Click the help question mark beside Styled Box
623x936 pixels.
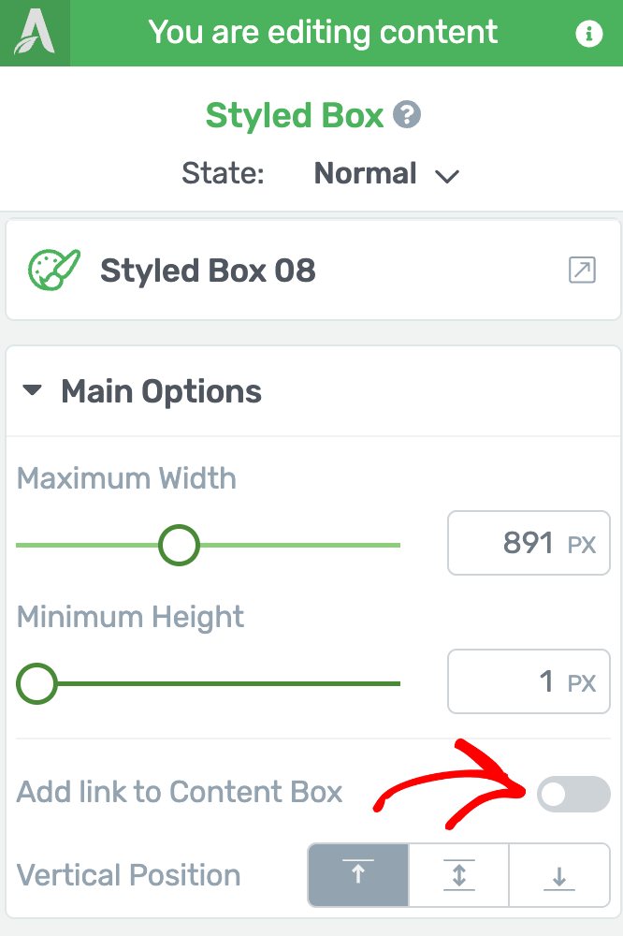tap(407, 114)
